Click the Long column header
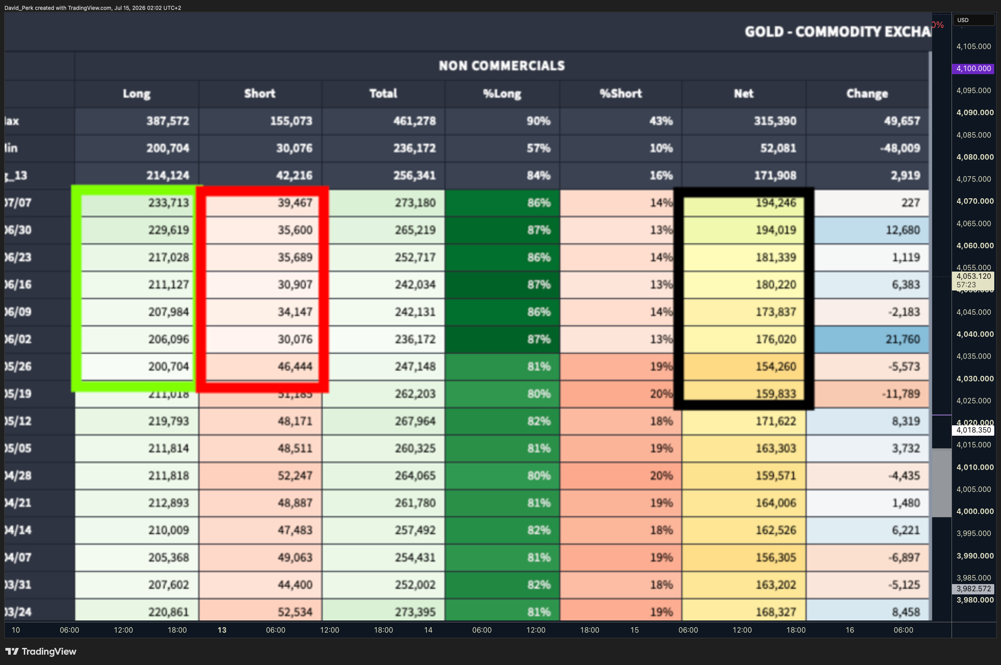The image size is (1001, 665). pyautogui.click(x=137, y=94)
